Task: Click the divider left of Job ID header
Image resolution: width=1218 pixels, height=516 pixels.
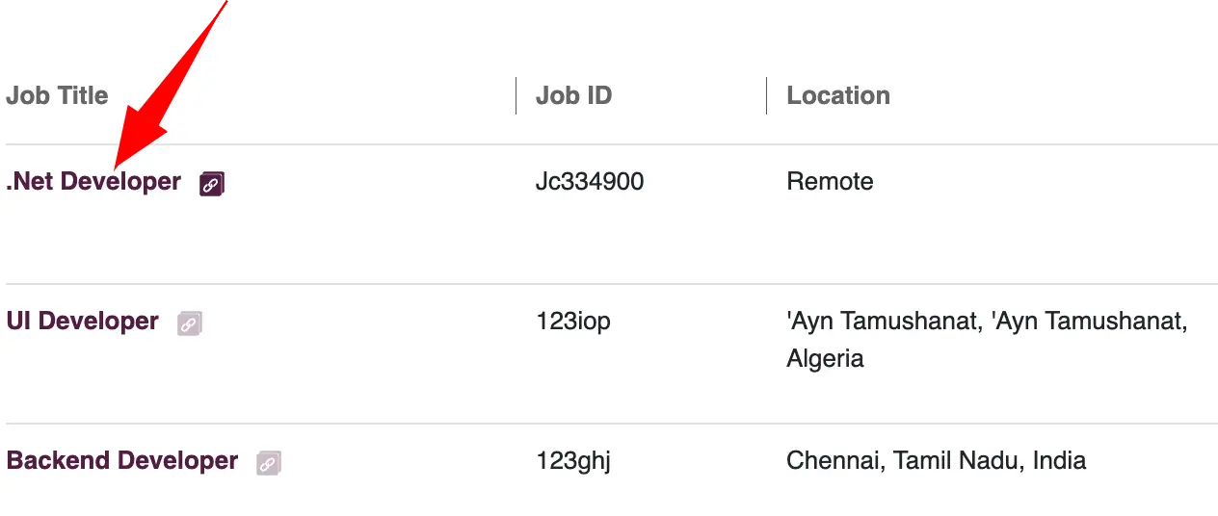Action: pyautogui.click(x=516, y=95)
